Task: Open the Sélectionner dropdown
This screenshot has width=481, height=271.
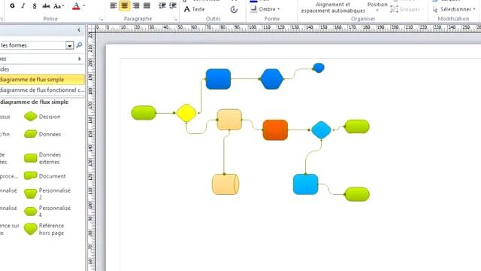Action: [x=455, y=10]
